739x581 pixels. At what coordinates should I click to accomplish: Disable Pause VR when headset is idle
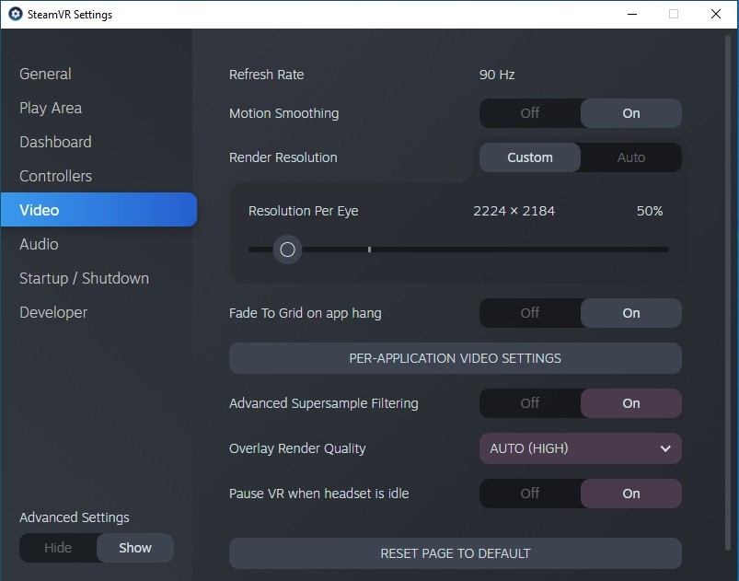pos(530,494)
